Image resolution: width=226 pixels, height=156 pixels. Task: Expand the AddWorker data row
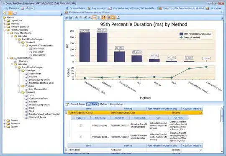coord(66,150)
